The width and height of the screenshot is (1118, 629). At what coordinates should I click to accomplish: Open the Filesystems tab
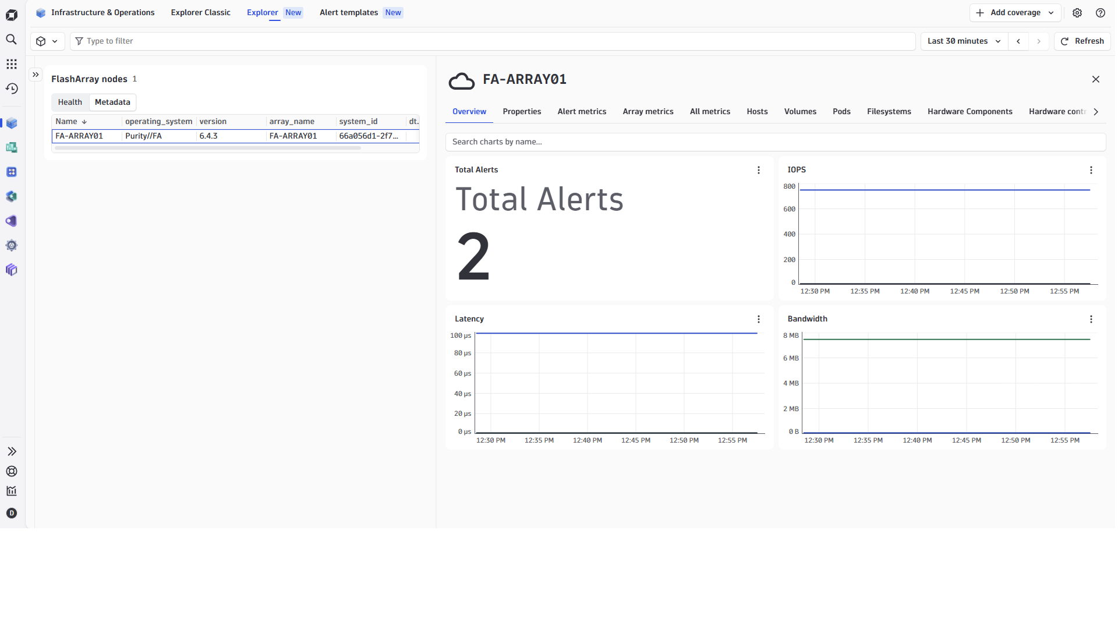point(889,112)
